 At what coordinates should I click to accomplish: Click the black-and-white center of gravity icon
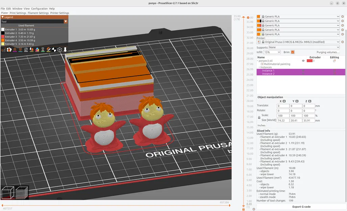(x=54, y=50)
